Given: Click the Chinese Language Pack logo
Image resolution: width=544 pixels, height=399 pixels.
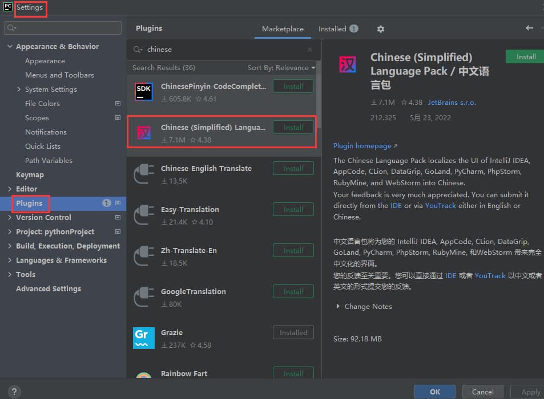Looking at the screenshot, I should coord(348,64).
